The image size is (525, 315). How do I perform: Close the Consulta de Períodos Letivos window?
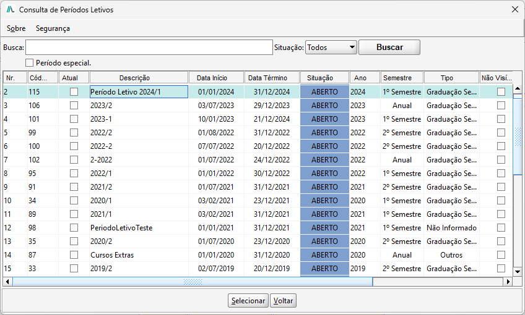tap(515, 9)
